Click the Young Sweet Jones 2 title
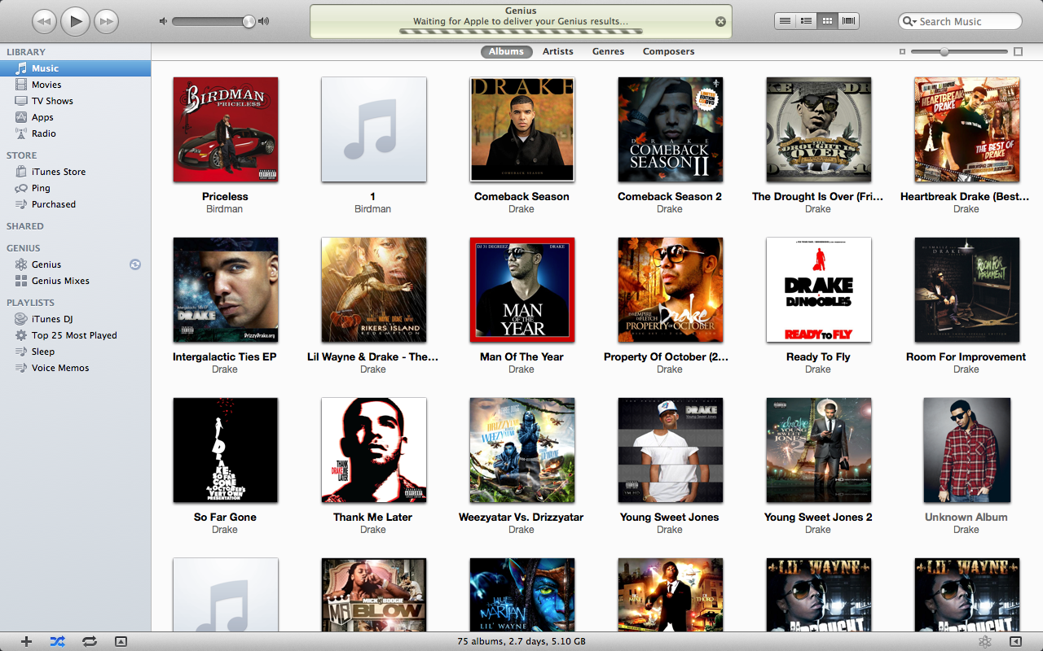 tap(818, 517)
